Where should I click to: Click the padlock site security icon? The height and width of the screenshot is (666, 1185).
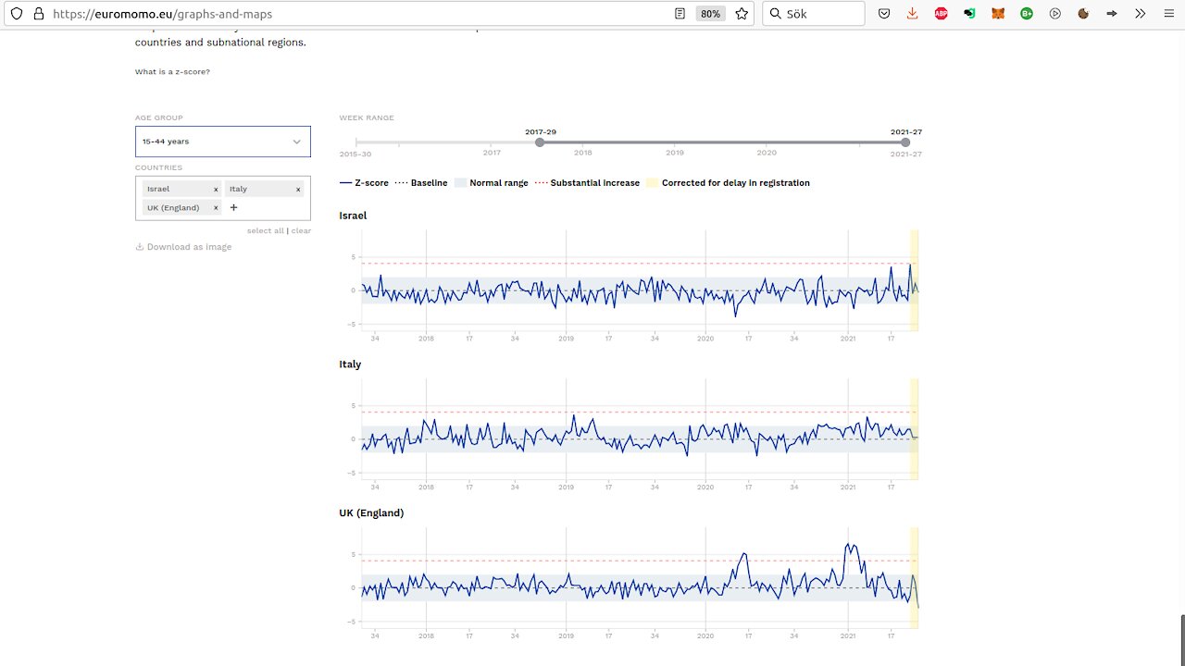[38, 14]
